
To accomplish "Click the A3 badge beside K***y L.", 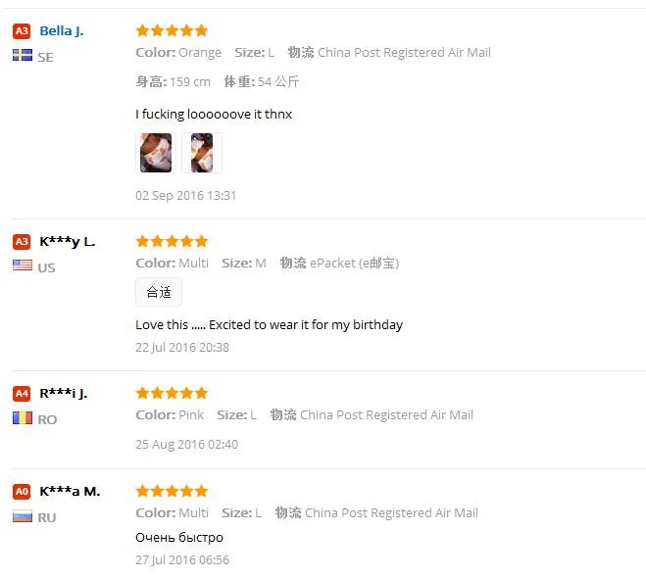I will pos(22,242).
